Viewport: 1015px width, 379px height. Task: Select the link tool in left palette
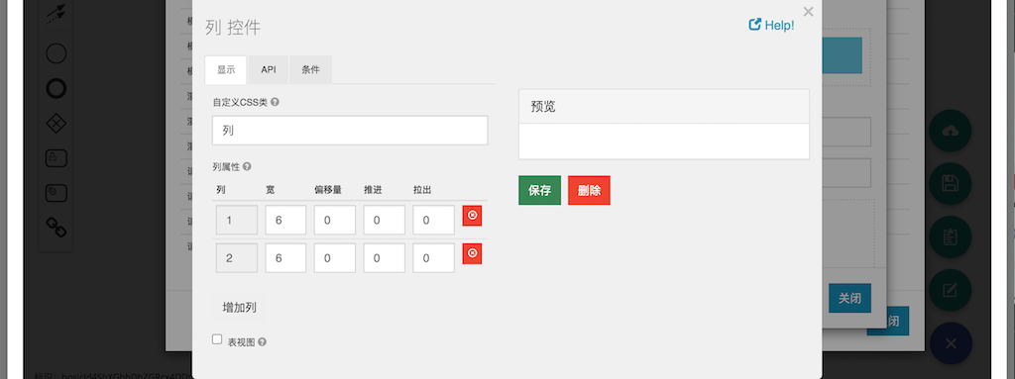pyautogui.click(x=56, y=227)
